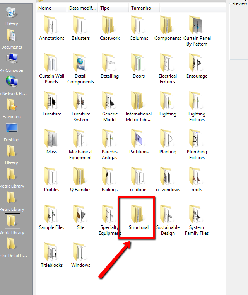Click the Generic Model folder
The image size is (248, 295).
tap(109, 107)
